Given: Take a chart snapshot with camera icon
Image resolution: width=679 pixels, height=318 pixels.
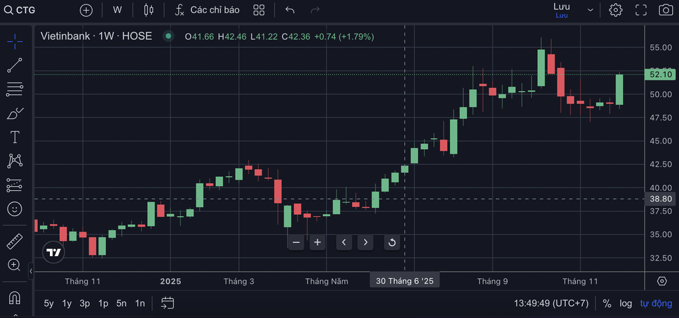Looking at the screenshot, I should click(665, 10).
